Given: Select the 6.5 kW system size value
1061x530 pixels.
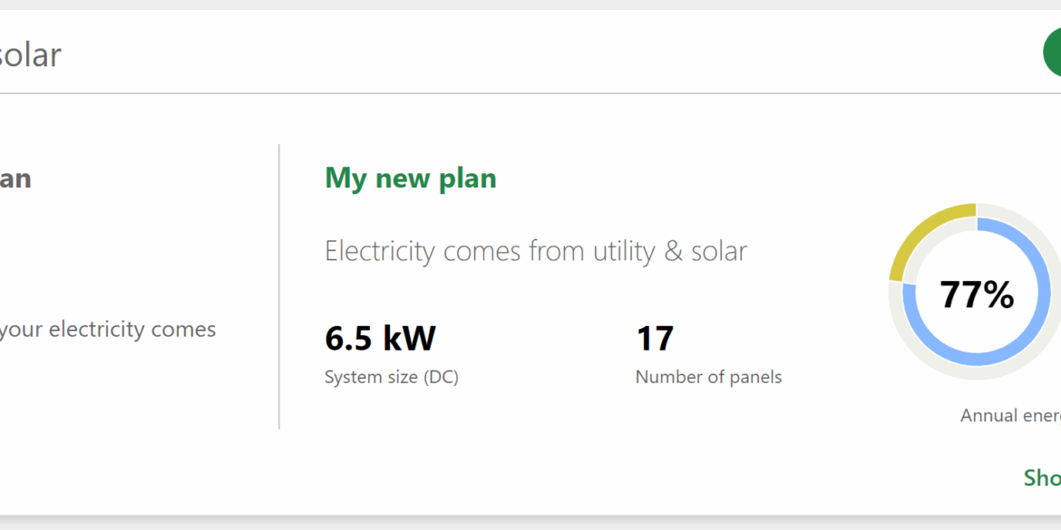Looking at the screenshot, I should (380, 338).
